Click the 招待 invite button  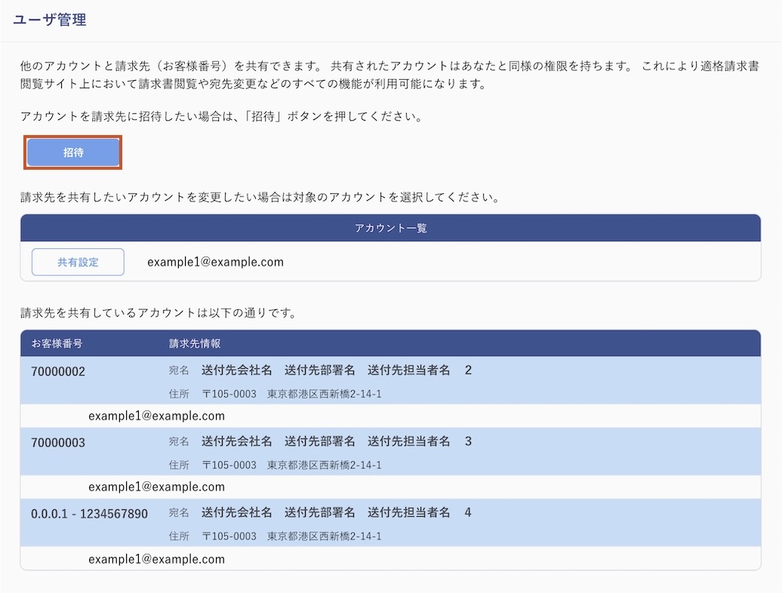tap(73, 152)
